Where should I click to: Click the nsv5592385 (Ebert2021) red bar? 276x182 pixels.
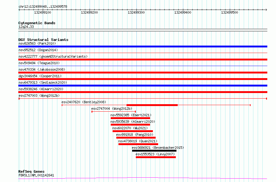click(x=131, y=118)
